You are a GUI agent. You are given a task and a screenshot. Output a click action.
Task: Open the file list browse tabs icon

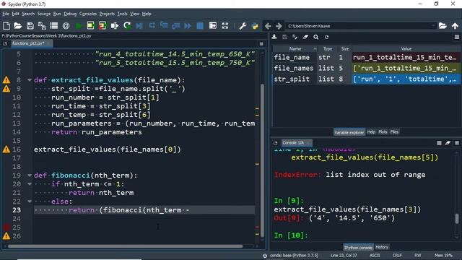point(54,26)
